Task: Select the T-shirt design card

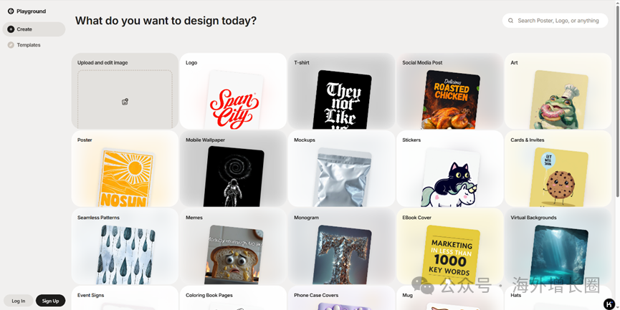Action: point(342,91)
